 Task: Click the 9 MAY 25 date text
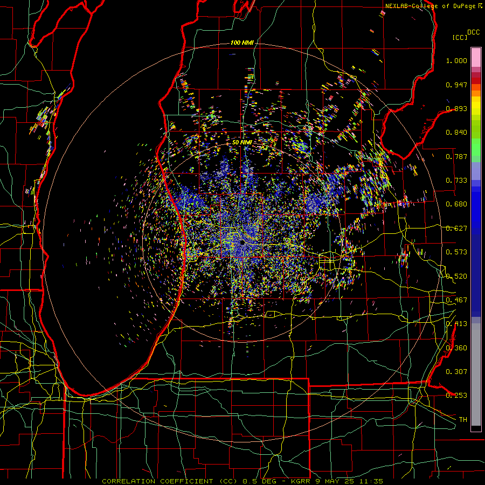[334, 481]
